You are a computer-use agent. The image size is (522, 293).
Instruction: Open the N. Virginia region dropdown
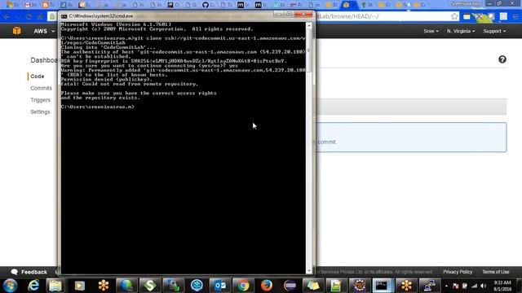pyautogui.click(x=461, y=31)
